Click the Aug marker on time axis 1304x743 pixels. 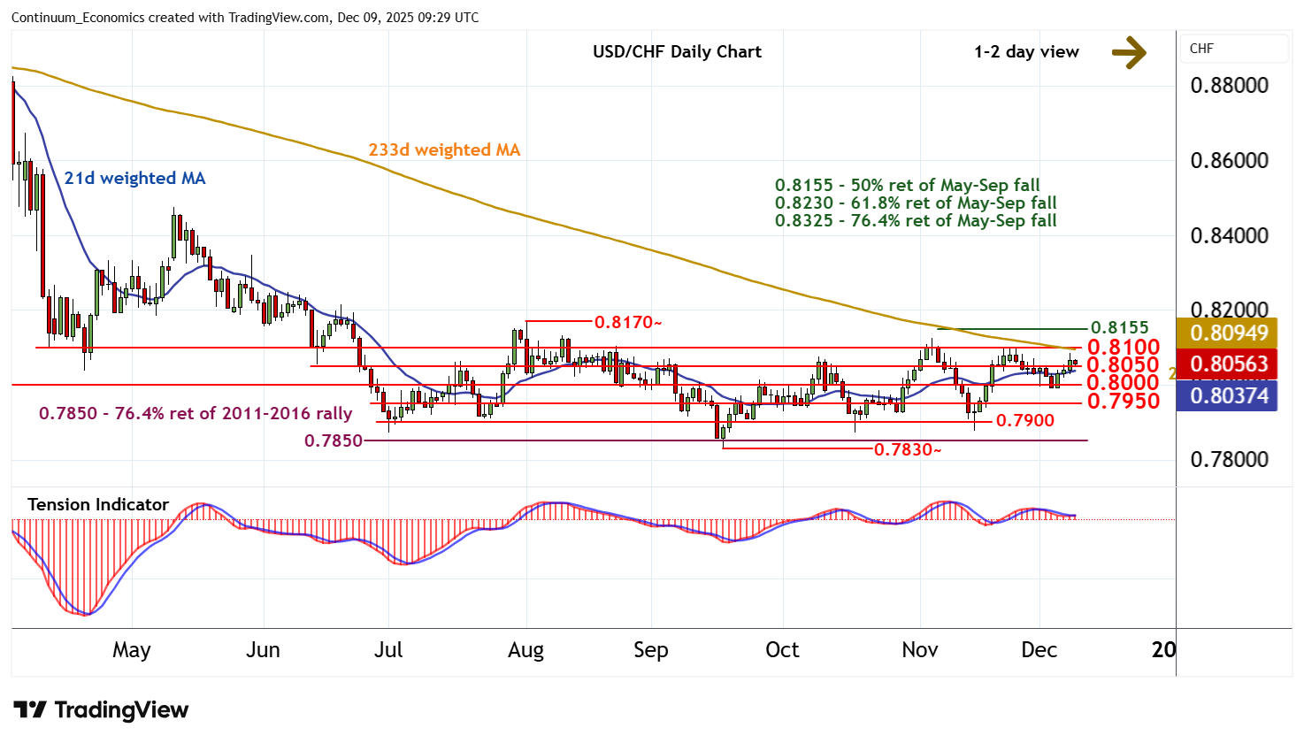pyautogui.click(x=525, y=650)
